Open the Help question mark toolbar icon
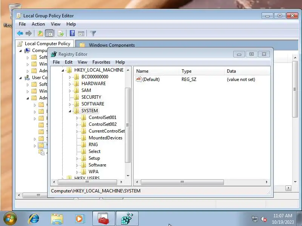 click(72, 33)
